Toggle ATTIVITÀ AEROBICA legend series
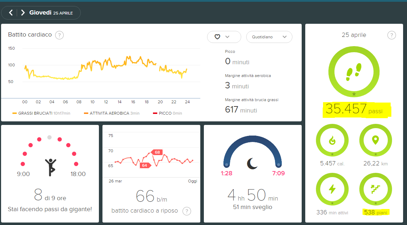The height and width of the screenshot is (225, 407). point(112,113)
